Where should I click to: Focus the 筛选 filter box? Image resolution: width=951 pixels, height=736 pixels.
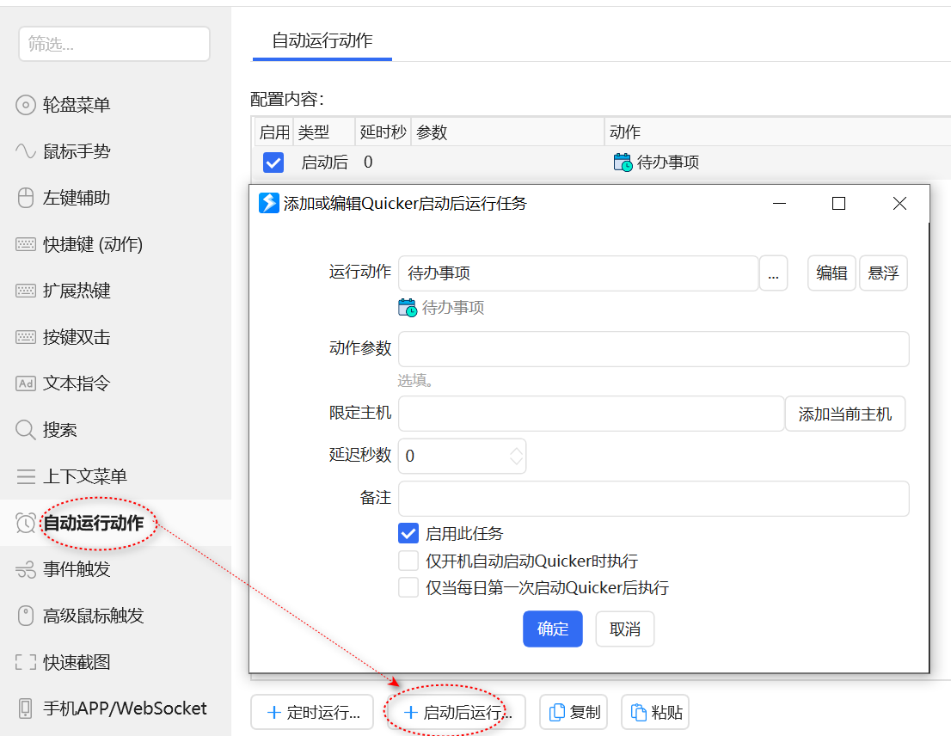114,44
